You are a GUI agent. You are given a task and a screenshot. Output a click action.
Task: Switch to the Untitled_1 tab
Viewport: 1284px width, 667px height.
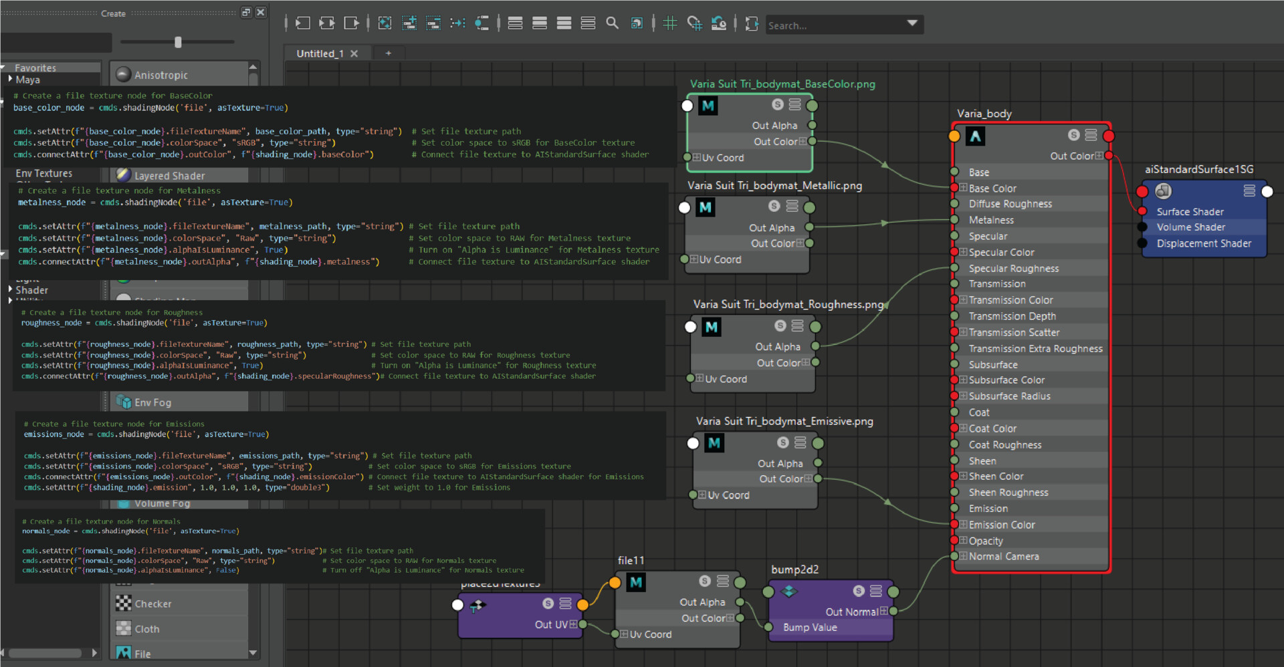tap(320, 53)
